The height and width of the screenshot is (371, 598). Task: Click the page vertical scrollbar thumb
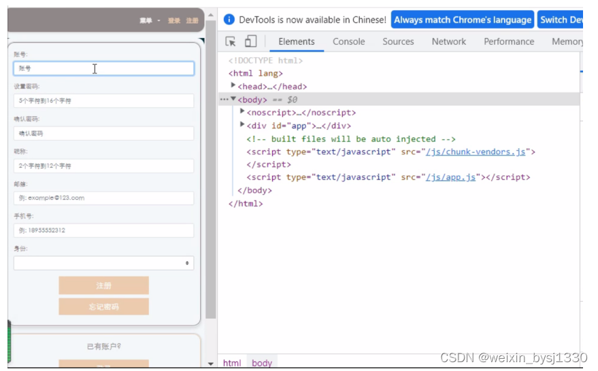click(x=211, y=169)
